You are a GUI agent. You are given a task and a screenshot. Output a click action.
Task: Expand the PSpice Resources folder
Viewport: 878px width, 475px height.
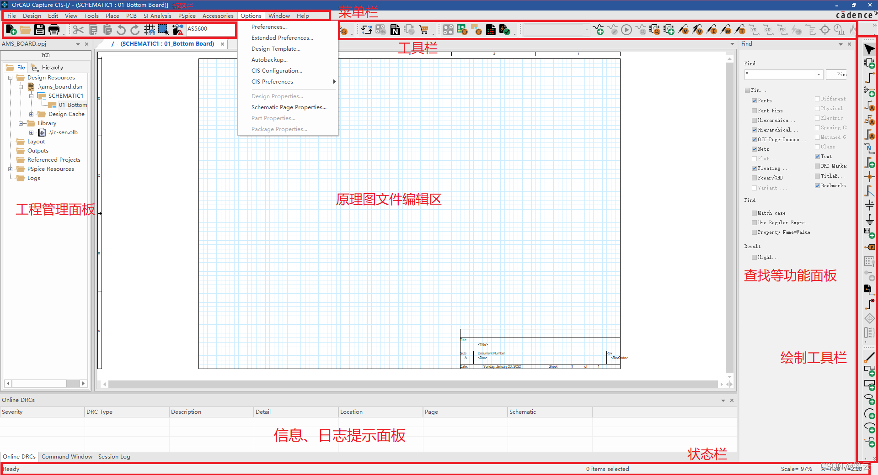pos(11,169)
